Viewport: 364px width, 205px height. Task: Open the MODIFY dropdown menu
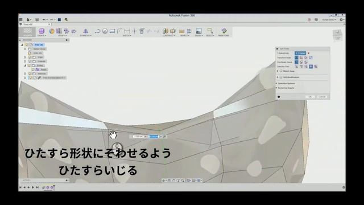[62, 35]
